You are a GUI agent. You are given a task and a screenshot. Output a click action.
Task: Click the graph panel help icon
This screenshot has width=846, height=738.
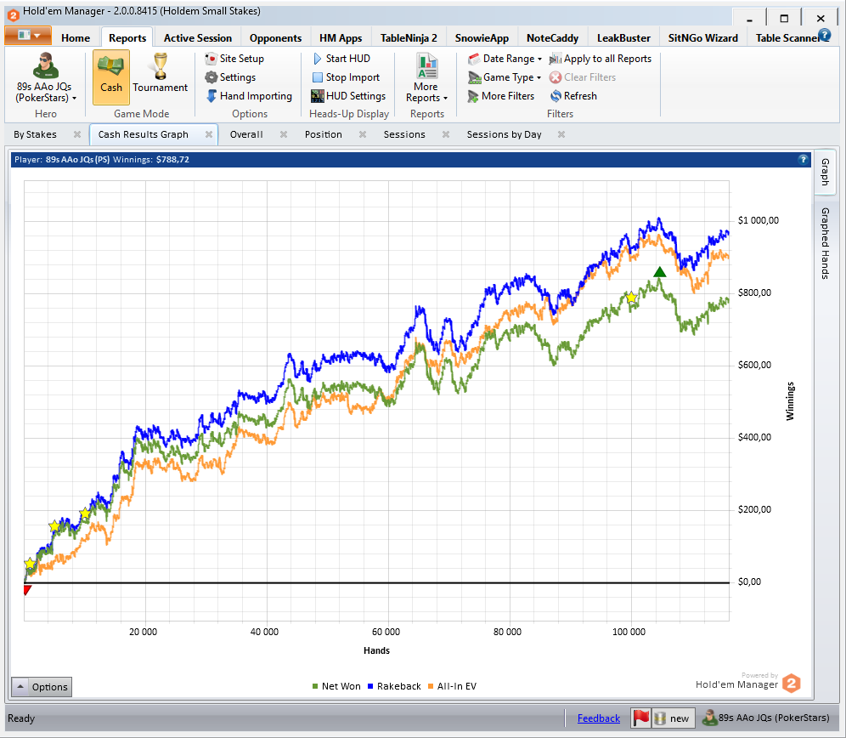tap(803, 159)
